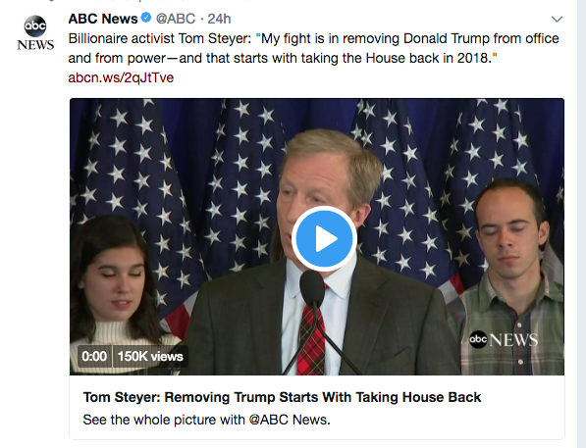Viewport: 586px width, 448px height.
Task: Click the 0:00 video time indicator
Action: [x=94, y=356]
